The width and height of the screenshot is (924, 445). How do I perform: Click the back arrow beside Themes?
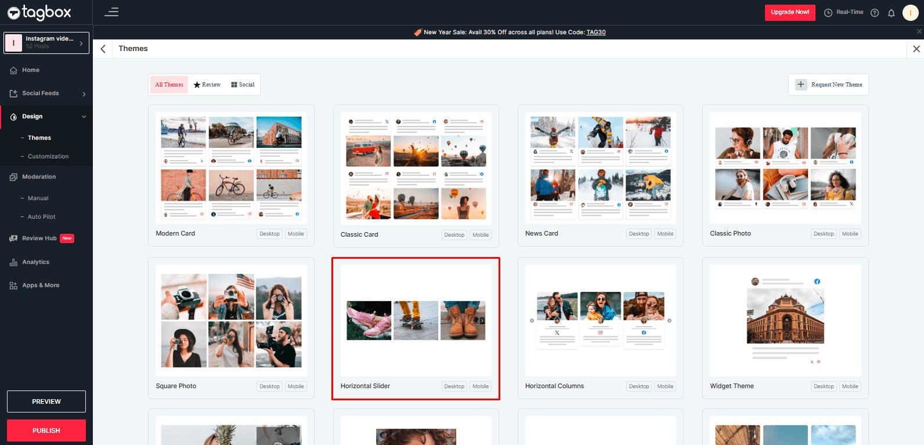tap(103, 49)
